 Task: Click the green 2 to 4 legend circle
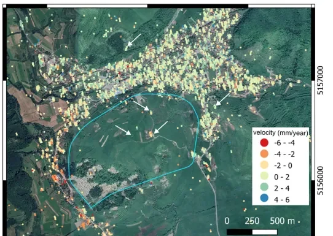[x=264, y=188]
